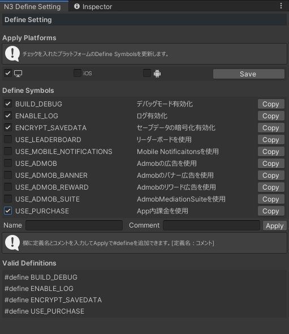Click the 'Mobile Notificaitonsを使用' comment text

click(178, 152)
